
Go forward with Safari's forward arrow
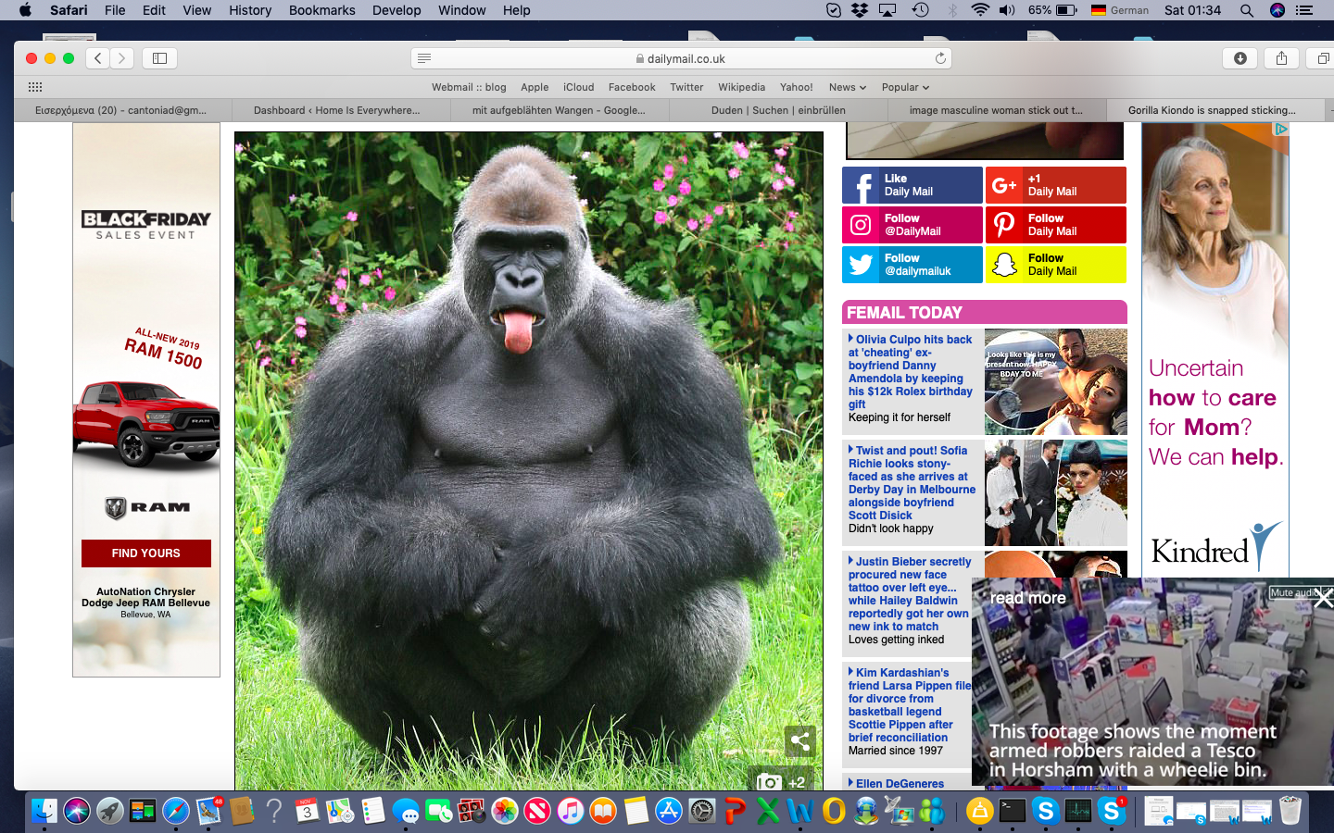tap(122, 58)
